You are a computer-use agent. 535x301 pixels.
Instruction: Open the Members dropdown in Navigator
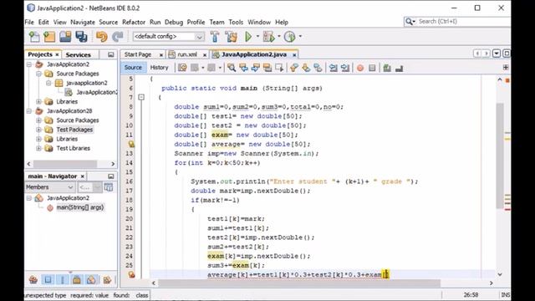pyautogui.click(x=50, y=187)
